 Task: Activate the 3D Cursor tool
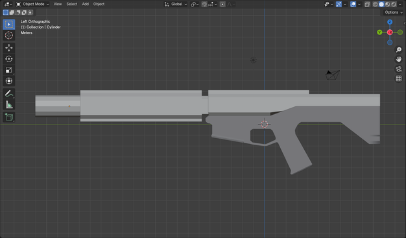coord(9,36)
